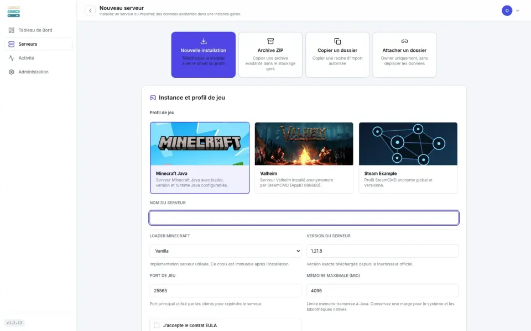Screen dimensions: 531x331
Task: Select the Attacher un dossier option
Action: [x=404, y=55]
